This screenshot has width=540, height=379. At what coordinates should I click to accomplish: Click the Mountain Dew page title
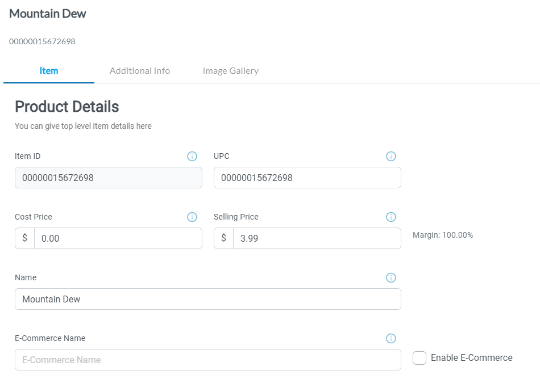pyautogui.click(x=48, y=14)
